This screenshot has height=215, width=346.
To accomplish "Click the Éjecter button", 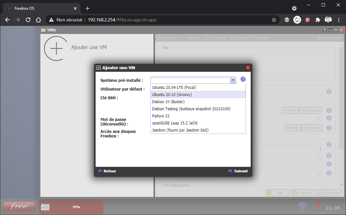I will point(311,128).
